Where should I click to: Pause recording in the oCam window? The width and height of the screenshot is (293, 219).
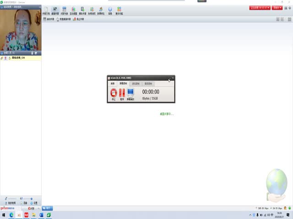pyautogui.click(x=122, y=93)
